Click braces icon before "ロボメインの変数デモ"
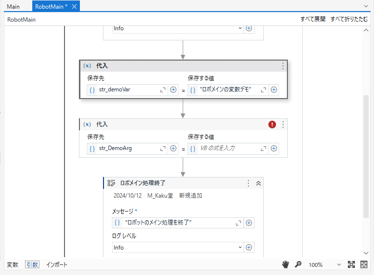 click(193, 90)
